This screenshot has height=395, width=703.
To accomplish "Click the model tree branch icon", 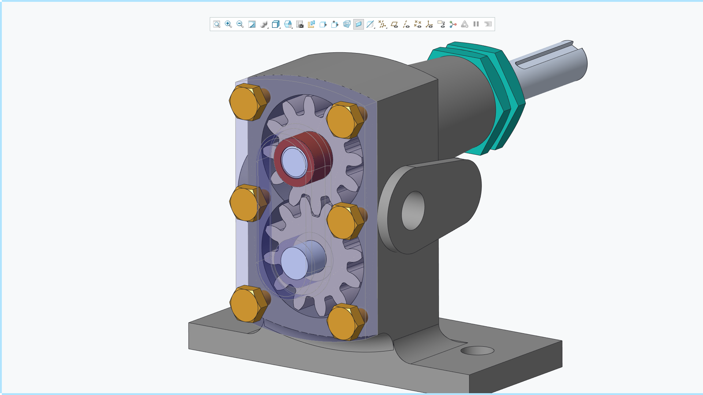I will [453, 24].
